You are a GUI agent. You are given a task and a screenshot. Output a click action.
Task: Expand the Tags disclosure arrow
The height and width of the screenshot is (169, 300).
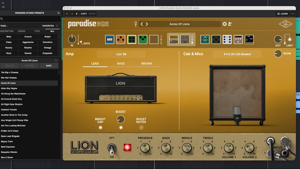pos(7,26)
